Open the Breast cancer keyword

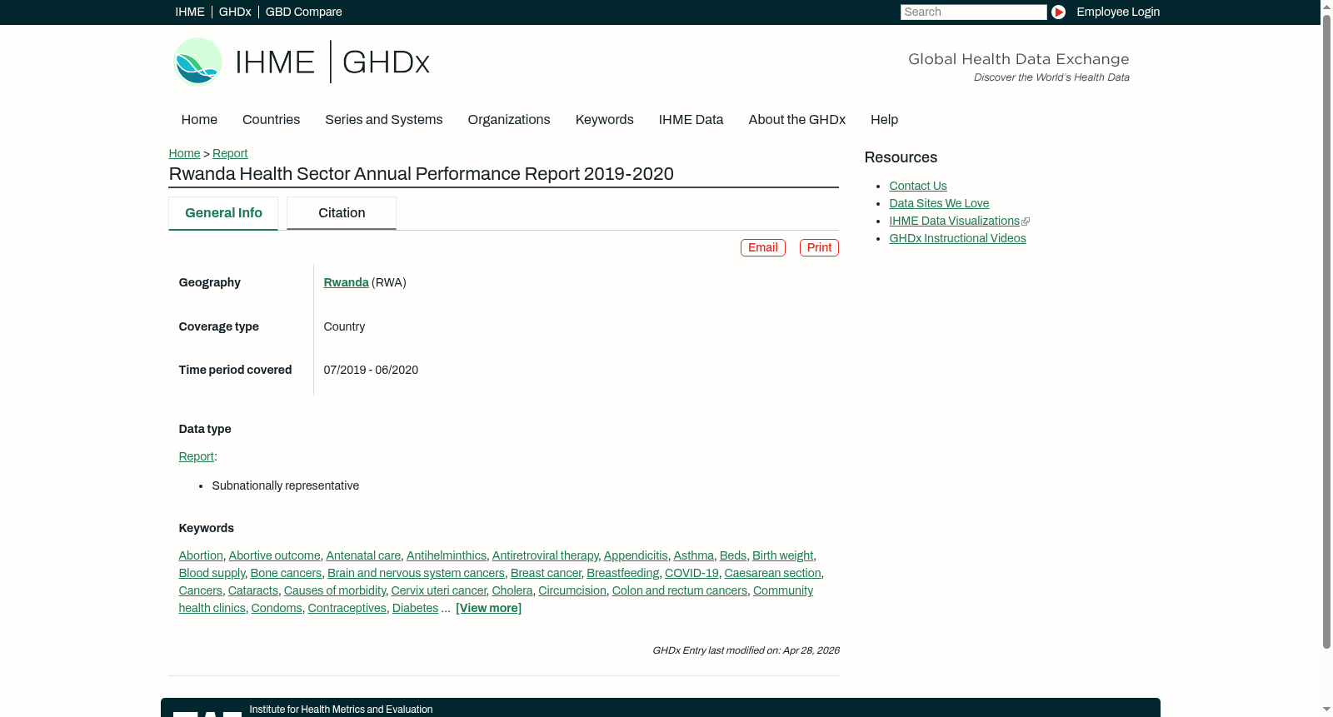[546, 573]
